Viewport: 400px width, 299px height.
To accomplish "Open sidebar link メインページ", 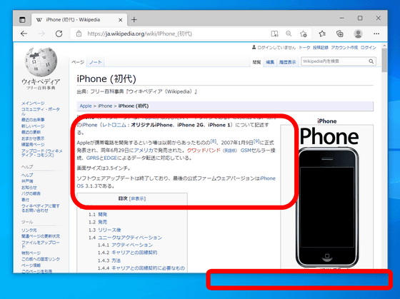I will [33, 103].
